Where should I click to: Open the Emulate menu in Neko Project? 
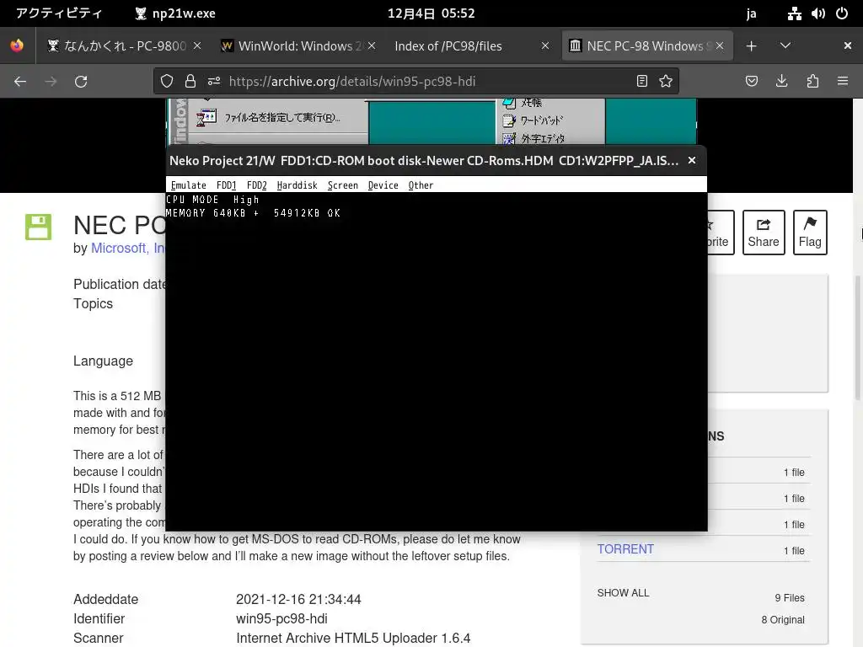click(188, 185)
